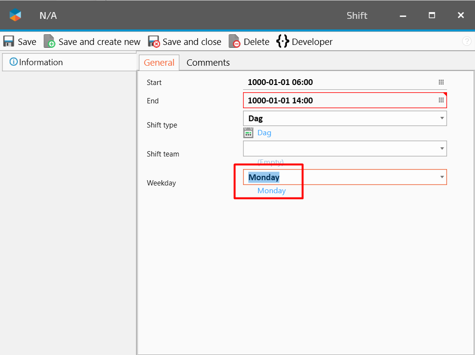Click the Save floppy disk icon
This screenshot has width=475, height=355.
coord(9,42)
